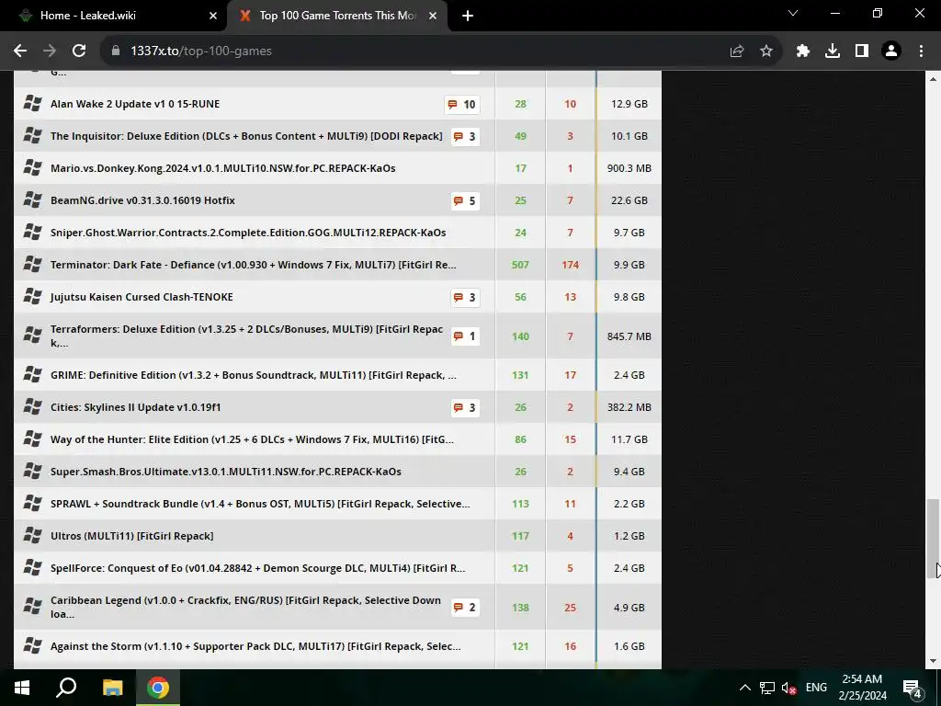Click Windows icon beside Against the Storm

32,646
